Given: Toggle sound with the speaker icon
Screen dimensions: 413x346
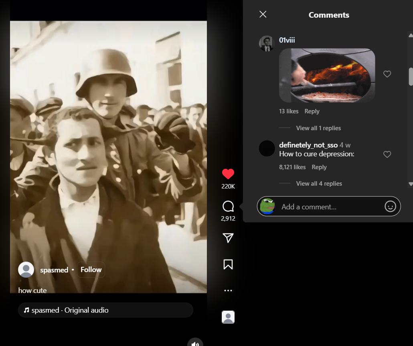Looking at the screenshot, I should pyautogui.click(x=195, y=342).
